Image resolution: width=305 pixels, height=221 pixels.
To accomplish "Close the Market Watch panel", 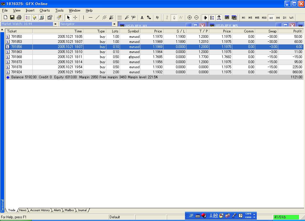I will [x=55, y=24].
